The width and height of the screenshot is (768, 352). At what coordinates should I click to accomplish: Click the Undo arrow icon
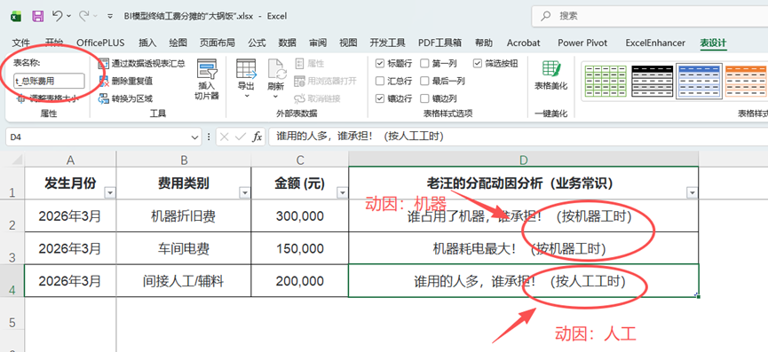point(57,16)
